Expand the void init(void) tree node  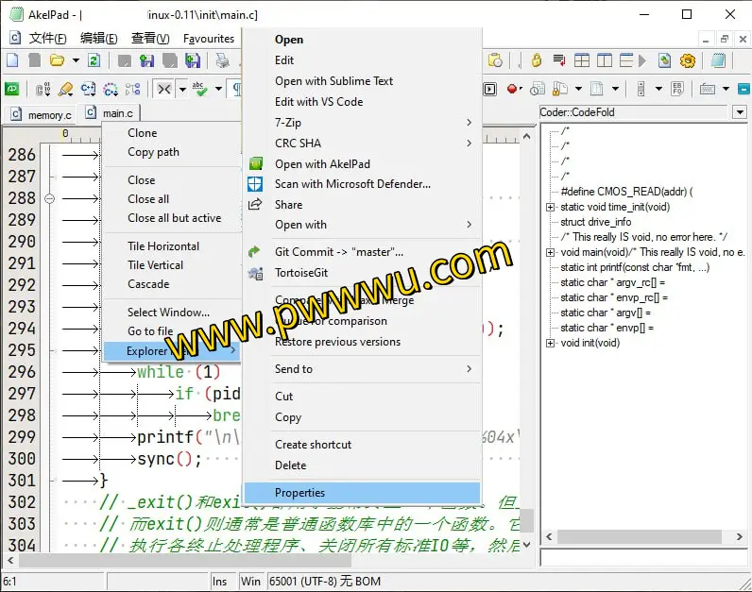pyautogui.click(x=551, y=343)
